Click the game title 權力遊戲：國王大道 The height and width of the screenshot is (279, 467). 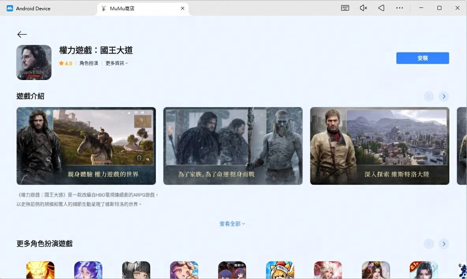click(96, 50)
